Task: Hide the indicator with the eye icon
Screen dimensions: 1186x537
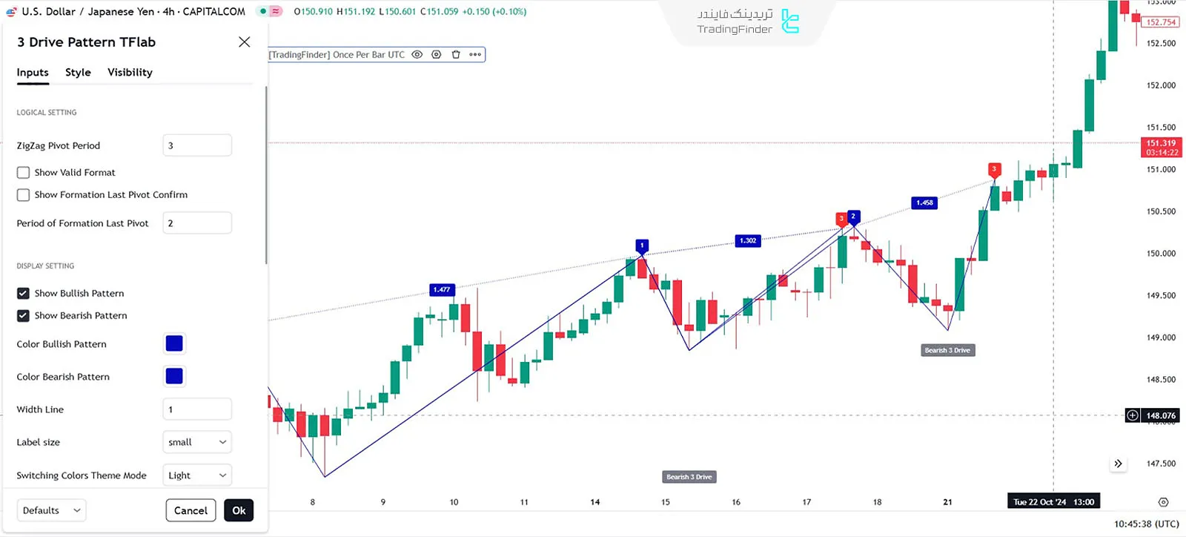Action: 417,55
